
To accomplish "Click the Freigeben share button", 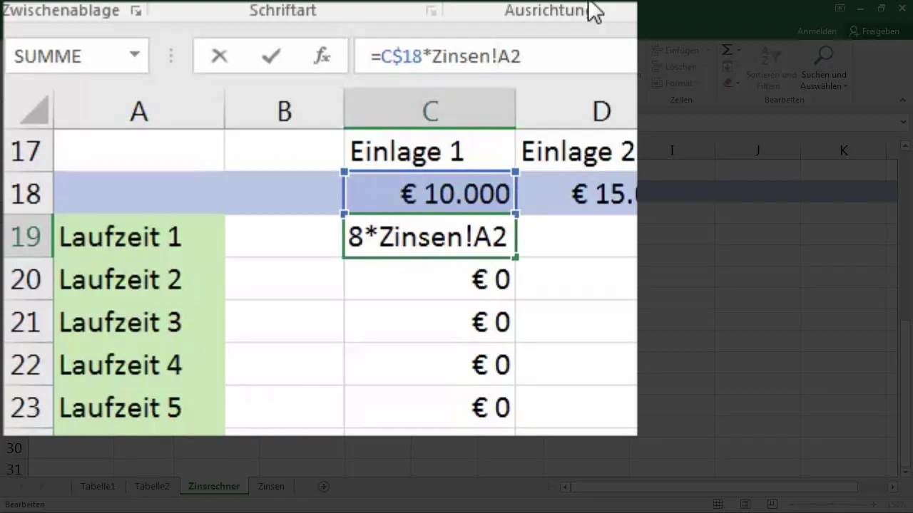I will (874, 31).
